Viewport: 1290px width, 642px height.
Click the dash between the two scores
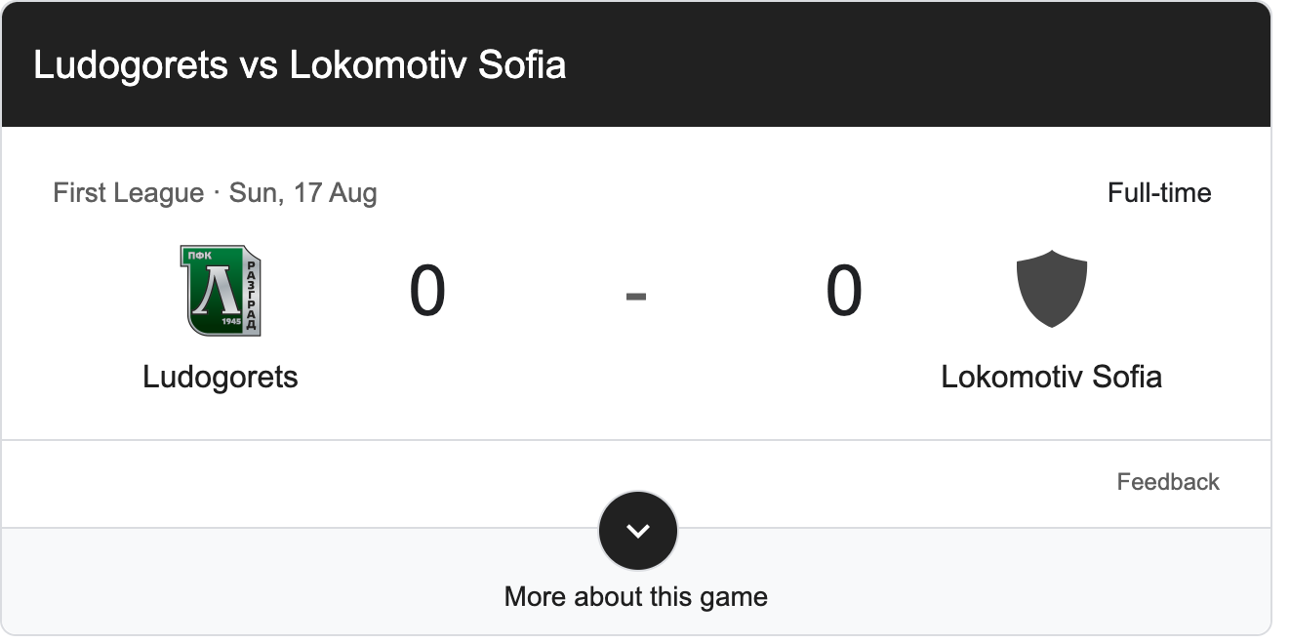point(635,294)
